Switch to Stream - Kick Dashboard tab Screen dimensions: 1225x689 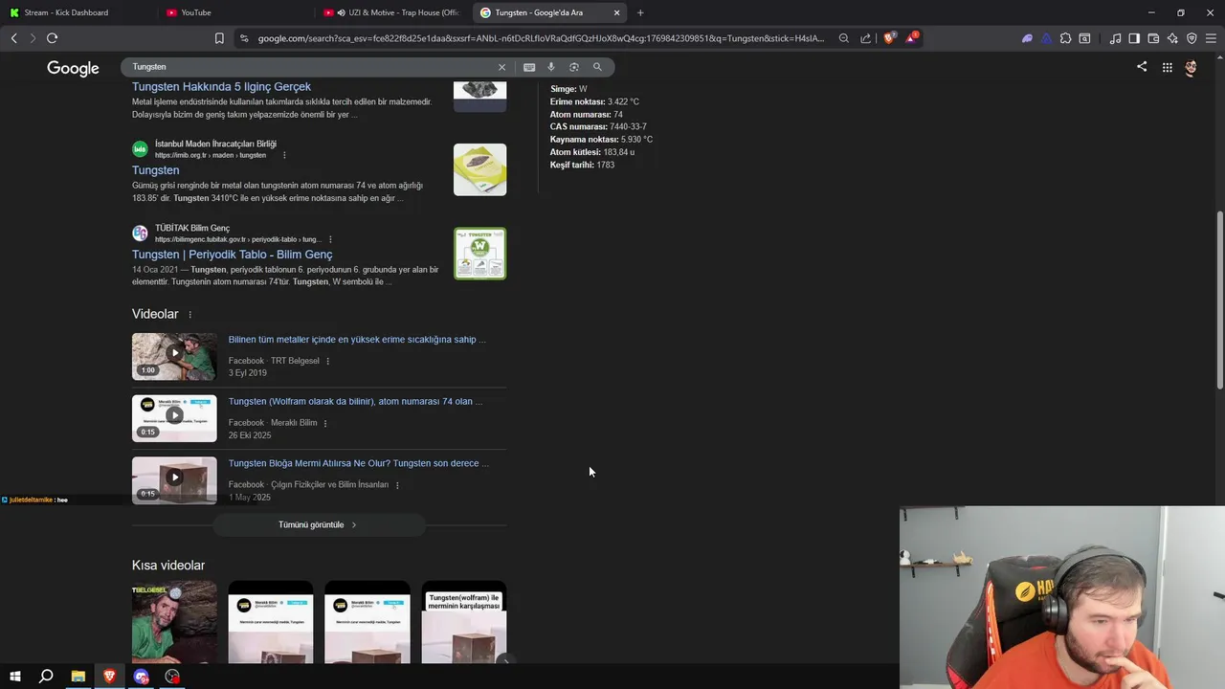point(67,12)
